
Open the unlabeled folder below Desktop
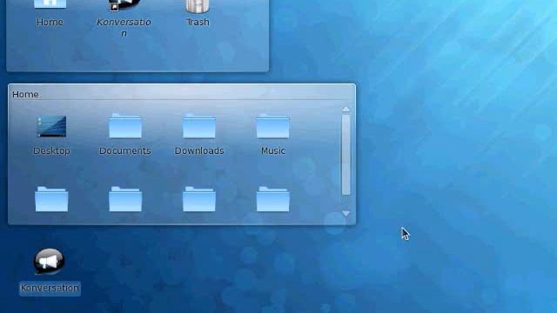click(51, 199)
